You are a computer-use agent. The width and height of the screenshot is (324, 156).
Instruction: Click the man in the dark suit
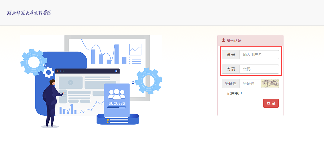coord(51,103)
